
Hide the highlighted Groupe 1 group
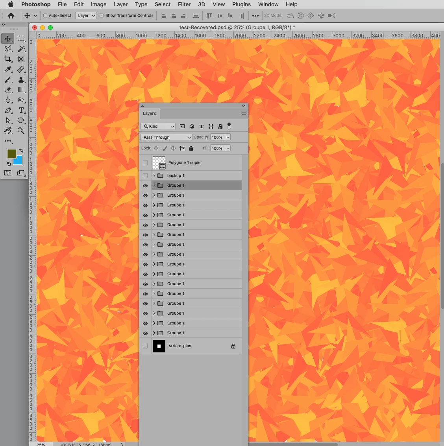145,186
